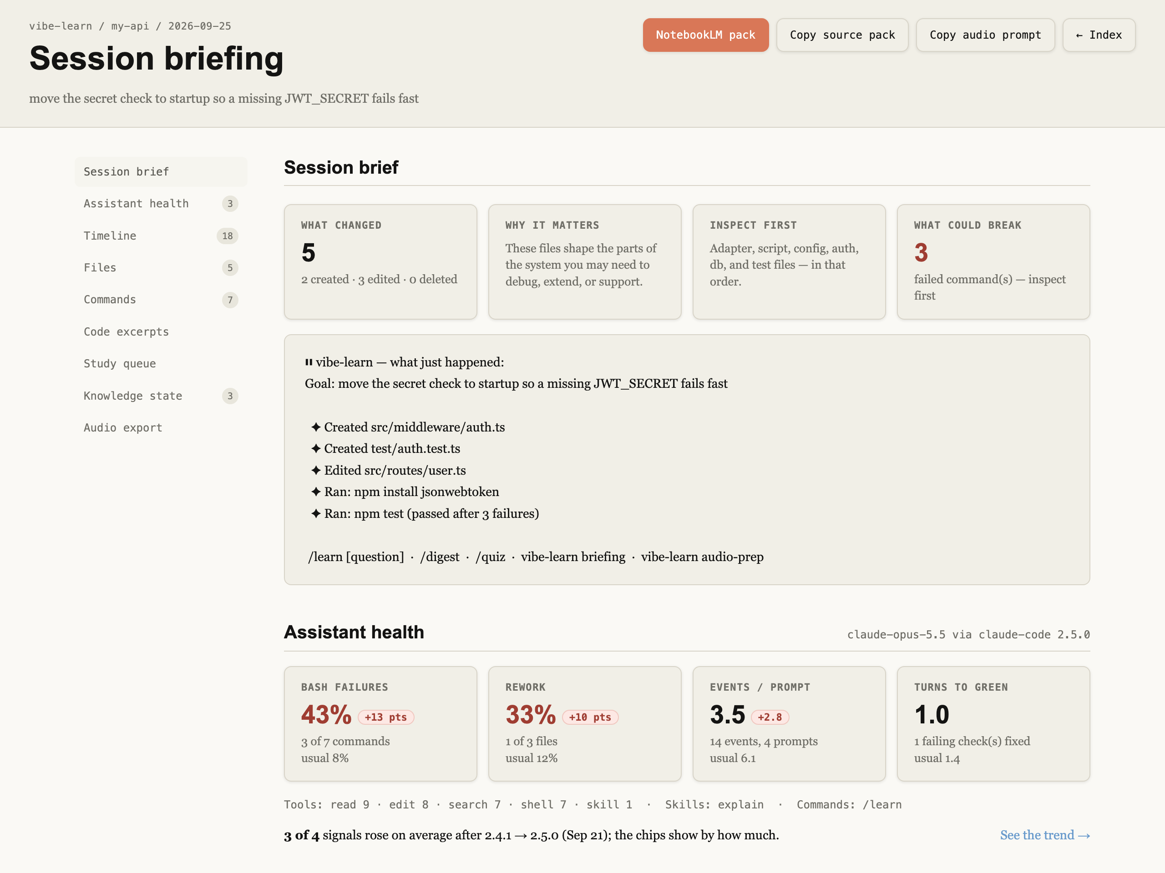Click the 14 events, 4 prompts text
The height and width of the screenshot is (873, 1165).
764,741
